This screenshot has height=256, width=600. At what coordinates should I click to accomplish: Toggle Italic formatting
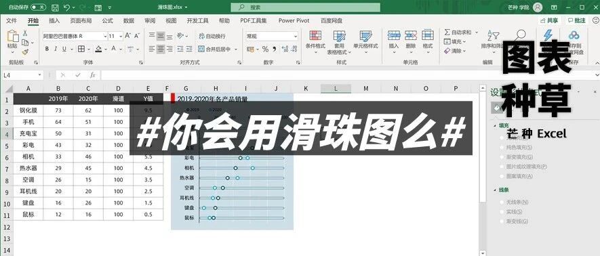56,49
